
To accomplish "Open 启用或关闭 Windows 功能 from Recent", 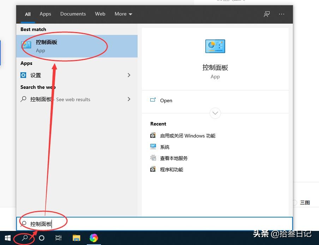I will [x=188, y=135].
